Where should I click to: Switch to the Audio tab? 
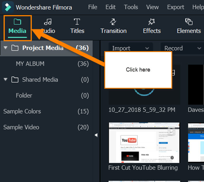(x=48, y=26)
